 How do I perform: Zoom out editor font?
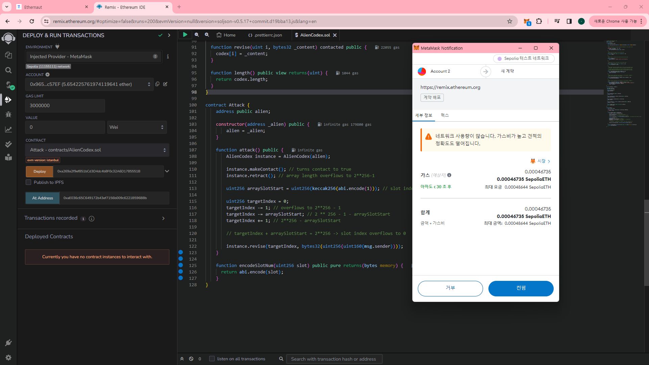coord(197,35)
